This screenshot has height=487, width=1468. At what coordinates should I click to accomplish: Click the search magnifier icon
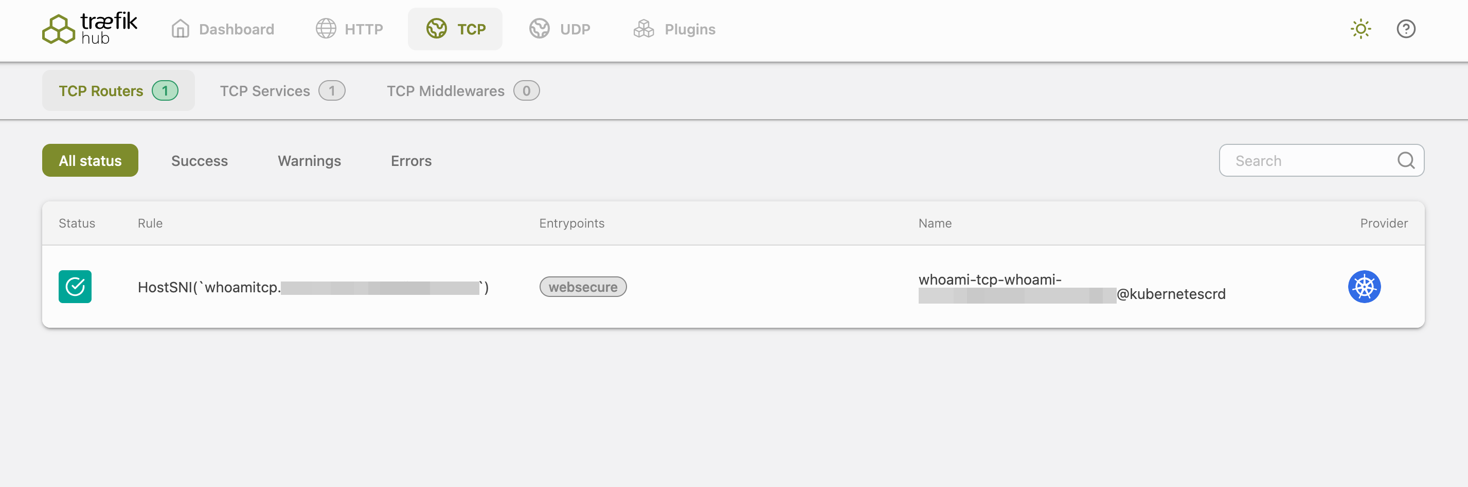(1405, 160)
